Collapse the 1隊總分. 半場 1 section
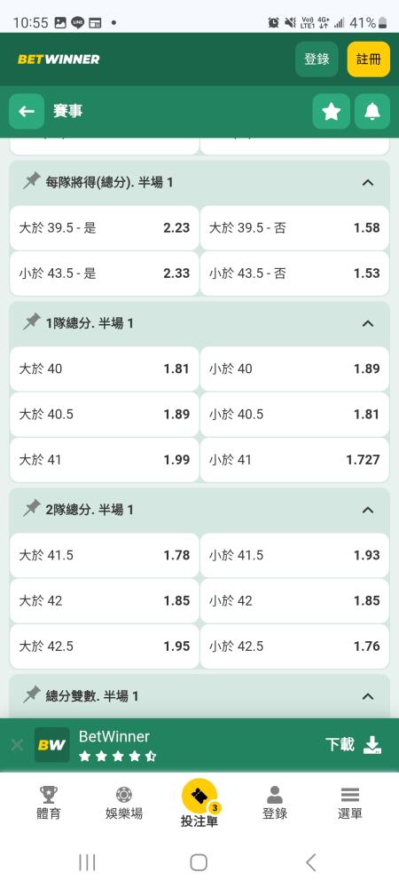 coord(368,323)
